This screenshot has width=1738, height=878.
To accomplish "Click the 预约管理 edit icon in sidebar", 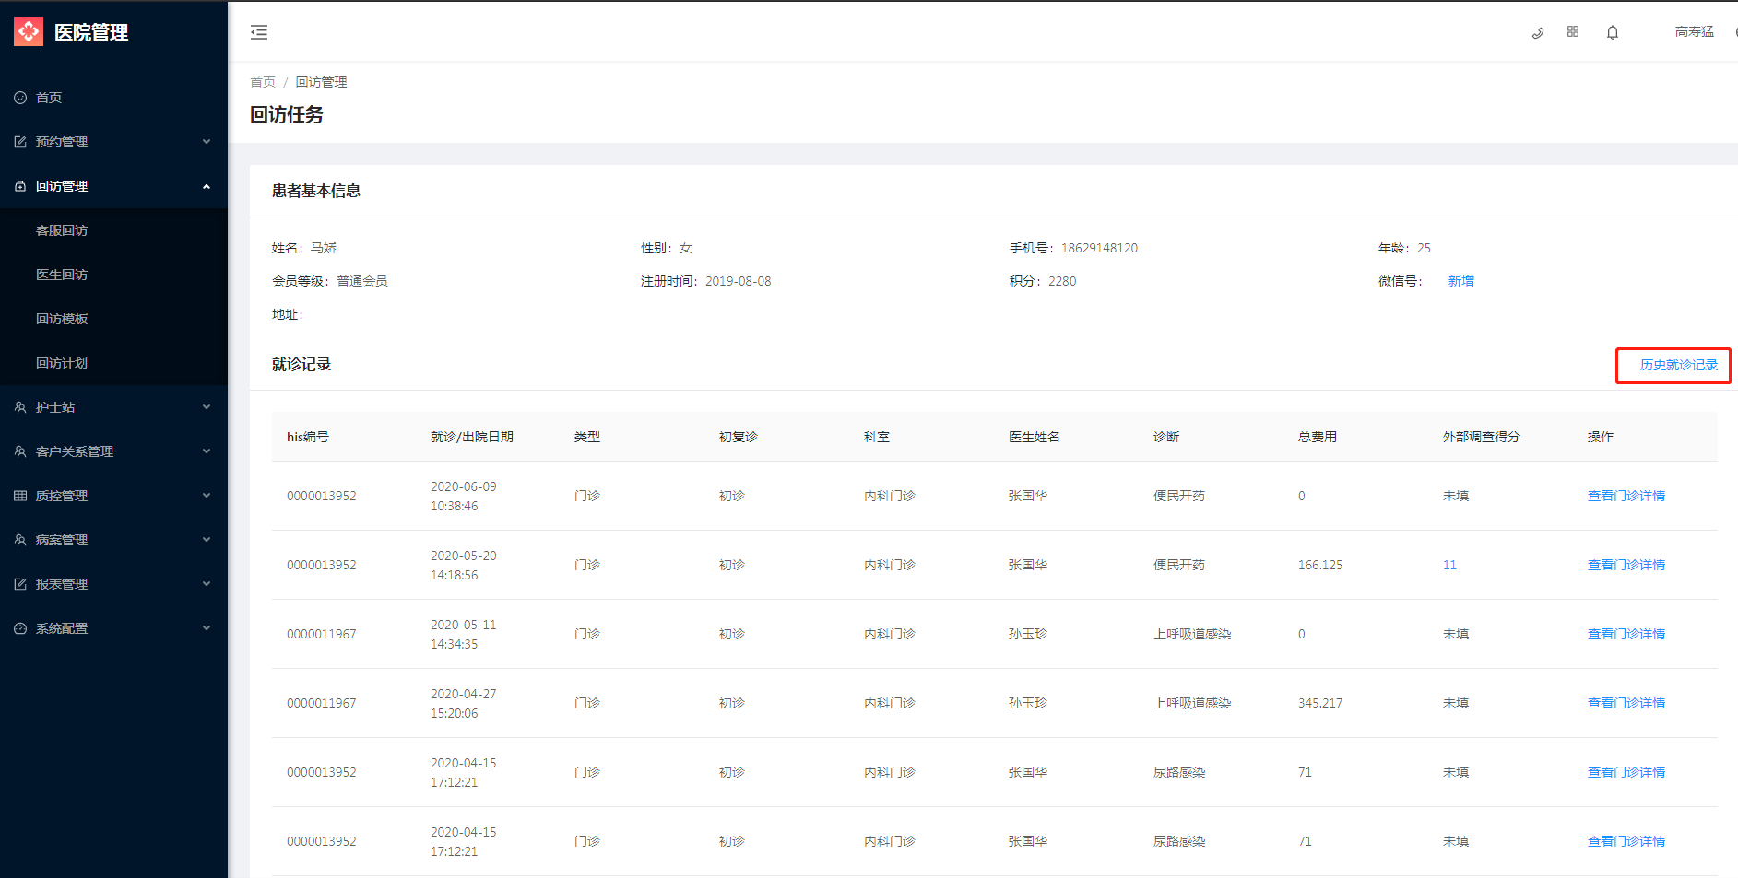I will pos(20,142).
